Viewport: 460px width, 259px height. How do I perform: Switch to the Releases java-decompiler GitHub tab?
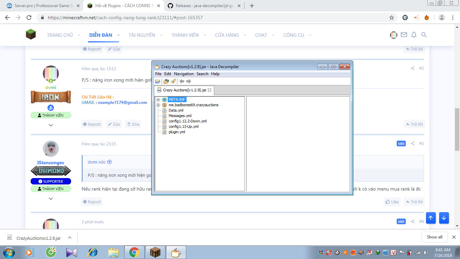204,6
